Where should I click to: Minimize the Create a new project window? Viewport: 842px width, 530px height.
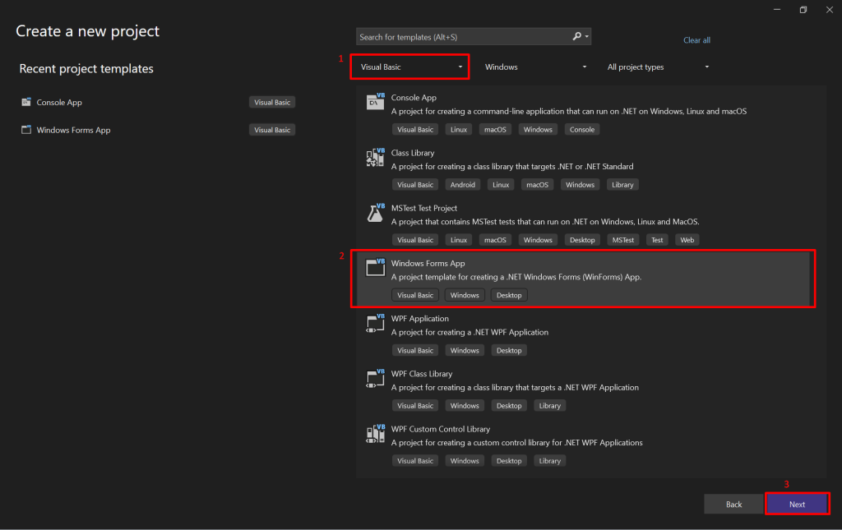click(777, 10)
